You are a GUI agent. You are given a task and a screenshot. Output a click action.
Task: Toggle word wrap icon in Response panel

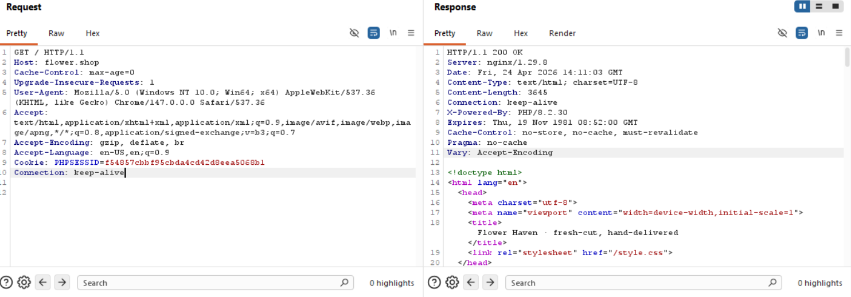click(802, 33)
